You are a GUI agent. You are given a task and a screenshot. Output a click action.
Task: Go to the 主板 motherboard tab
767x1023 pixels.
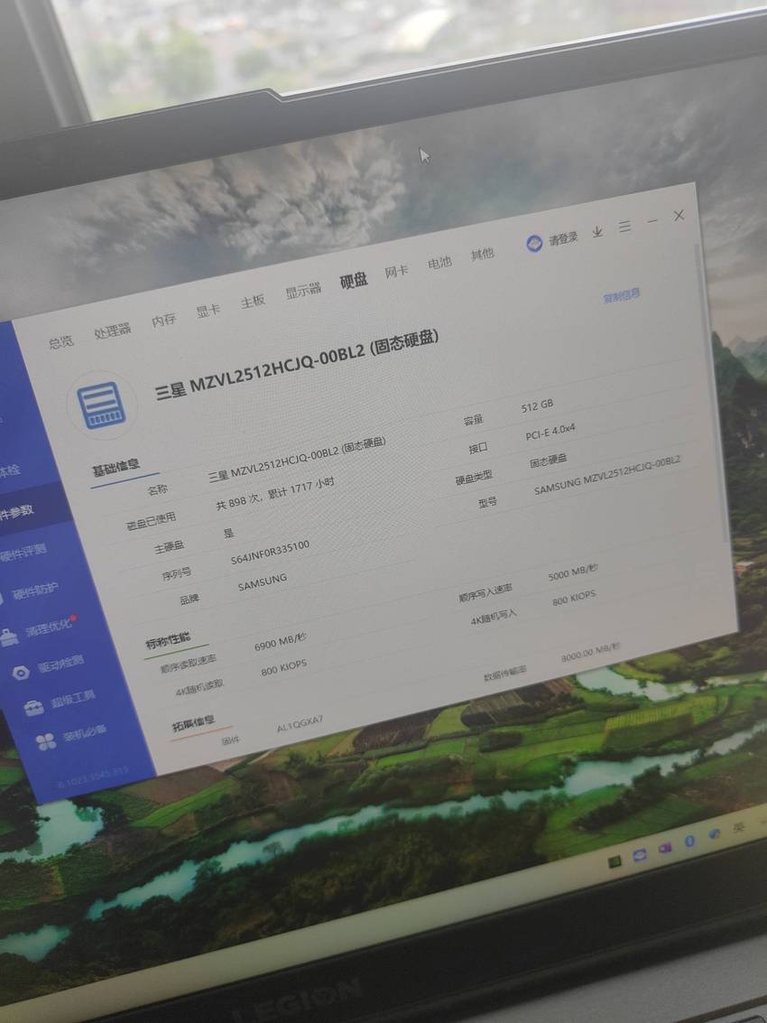pos(253,302)
